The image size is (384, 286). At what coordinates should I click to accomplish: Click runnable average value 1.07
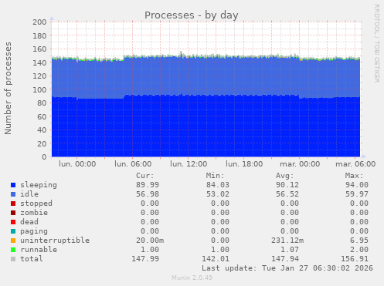point(290,250)
